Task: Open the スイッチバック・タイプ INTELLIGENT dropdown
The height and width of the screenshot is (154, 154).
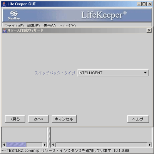Action: tap(113, 73)
